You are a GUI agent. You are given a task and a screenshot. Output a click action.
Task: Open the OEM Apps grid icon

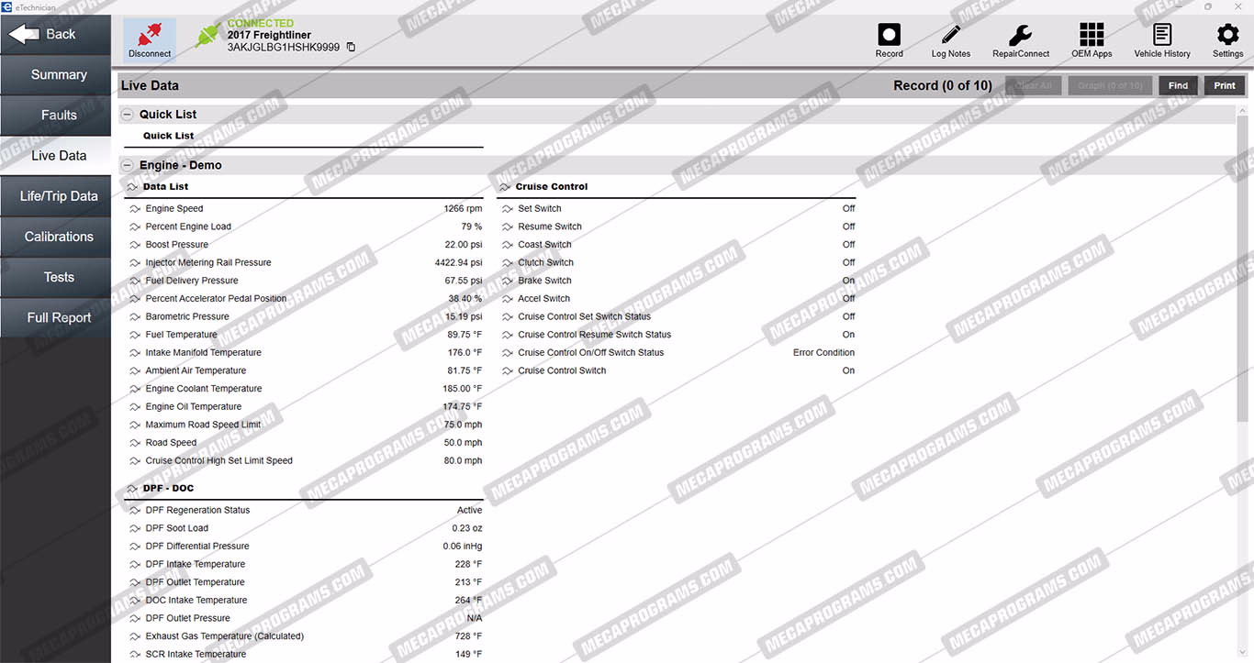pos(1092,35)
